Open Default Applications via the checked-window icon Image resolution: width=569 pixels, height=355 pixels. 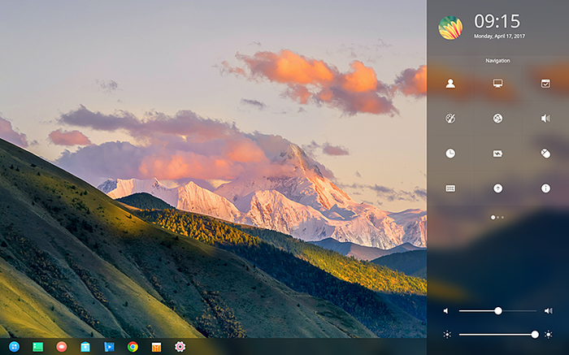point(545,84)
